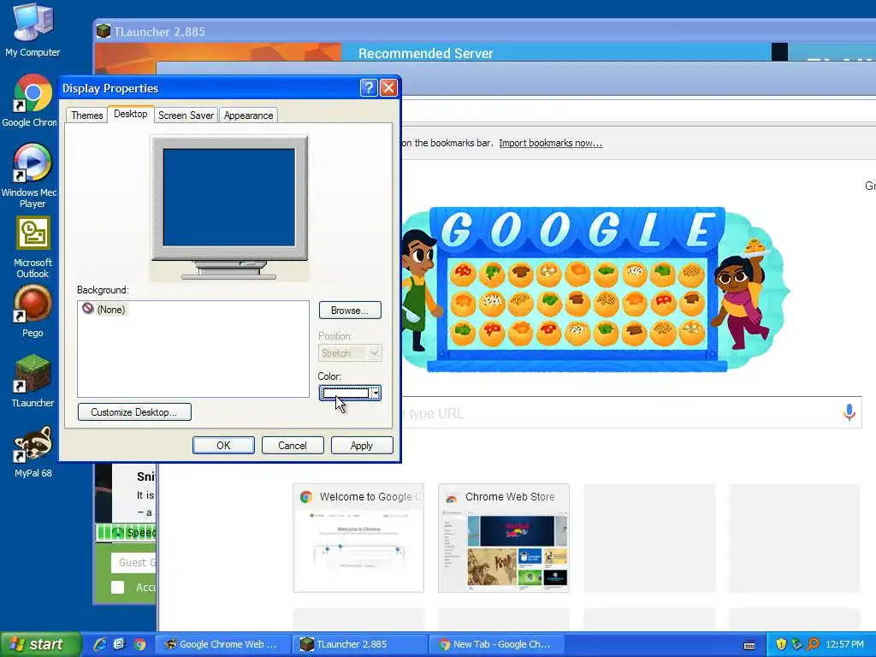The image size is (876, 657).
Task: Click the security shield tray icon
Action: coord(781,644)
